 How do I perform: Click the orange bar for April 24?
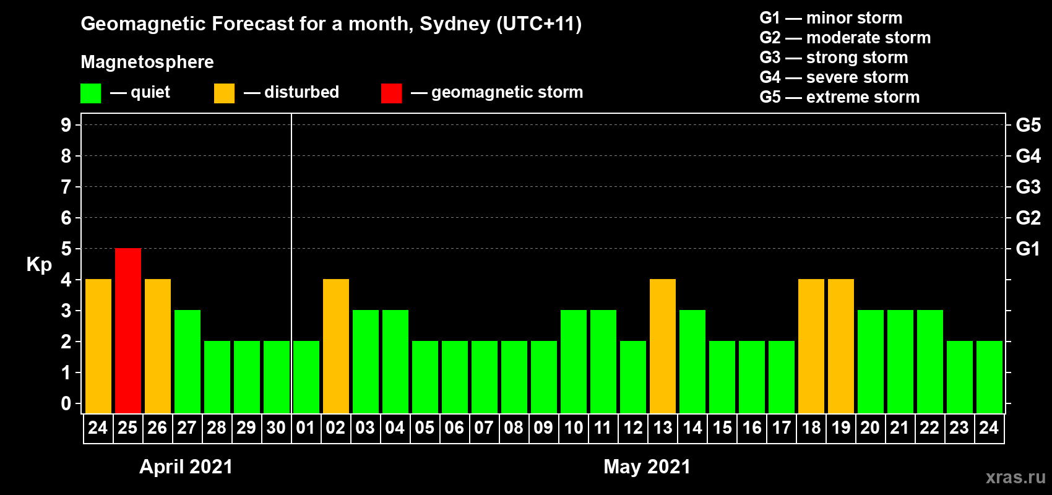tap(98, 346)
